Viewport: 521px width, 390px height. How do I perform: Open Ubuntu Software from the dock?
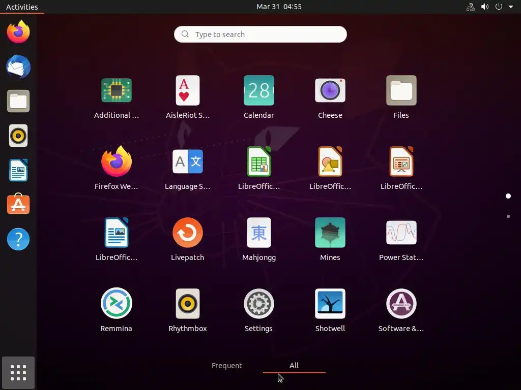click(x=18, y=204)
